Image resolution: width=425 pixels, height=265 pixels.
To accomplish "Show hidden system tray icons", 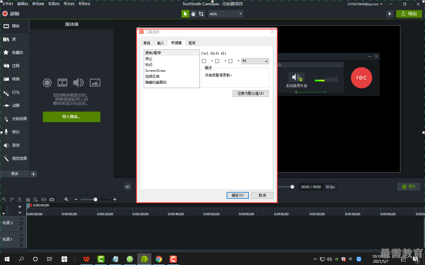I will (x=315, y=259).
